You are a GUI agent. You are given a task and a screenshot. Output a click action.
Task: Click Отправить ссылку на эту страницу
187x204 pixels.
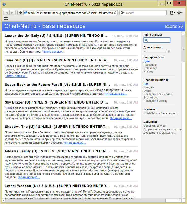[162, 129]
